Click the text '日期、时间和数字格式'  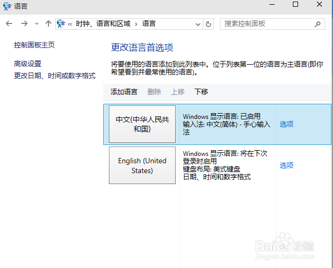(x=217, y=177)
